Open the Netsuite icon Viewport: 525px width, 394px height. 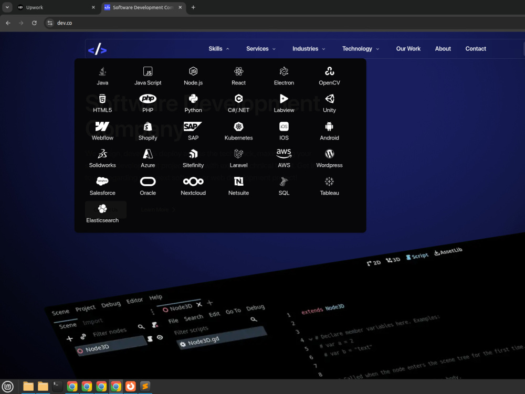(x=239, y=182)
